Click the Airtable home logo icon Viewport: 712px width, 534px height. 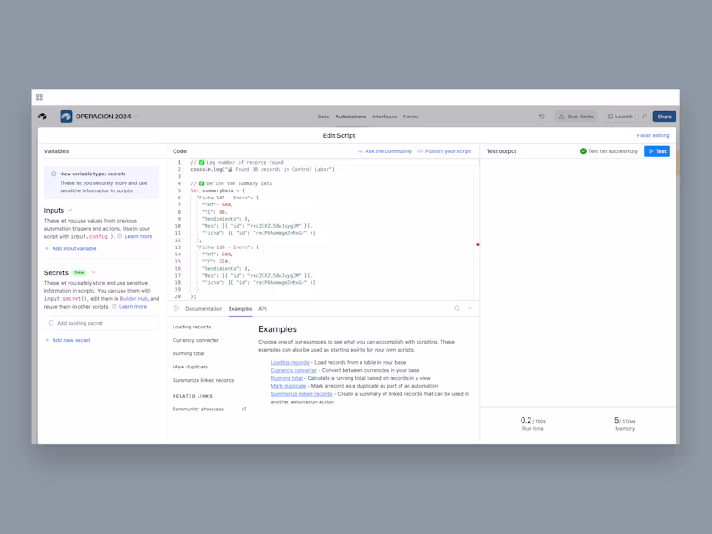click(x=42, y=117)
